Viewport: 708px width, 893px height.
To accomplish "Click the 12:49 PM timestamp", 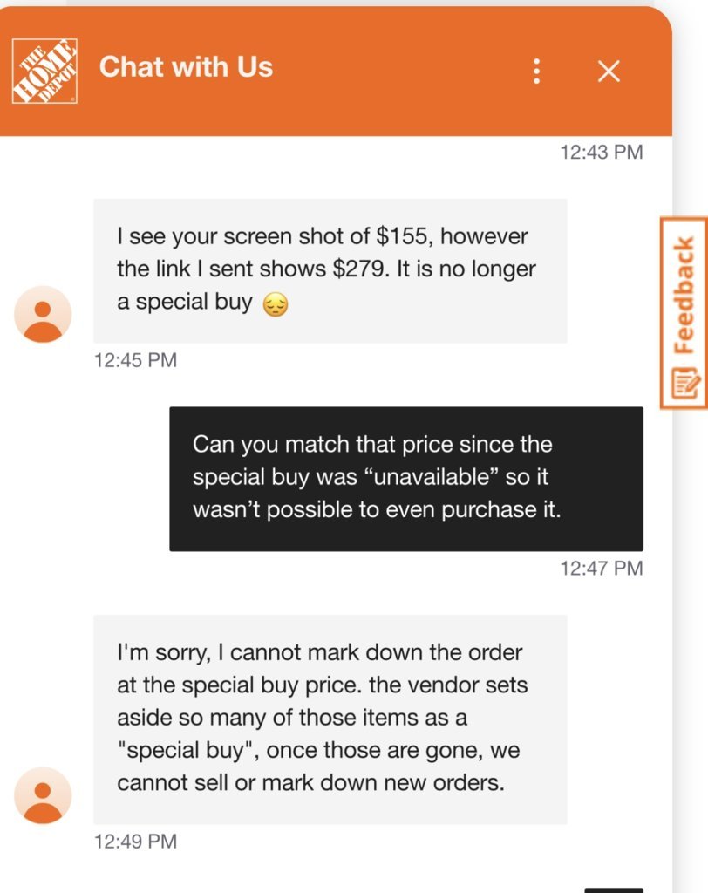I will click(x=135, y=842).
